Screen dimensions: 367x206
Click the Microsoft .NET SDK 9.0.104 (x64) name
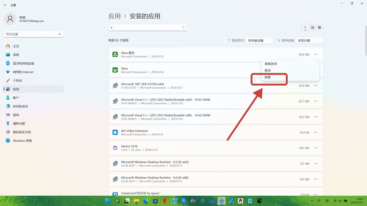(142, 84)
